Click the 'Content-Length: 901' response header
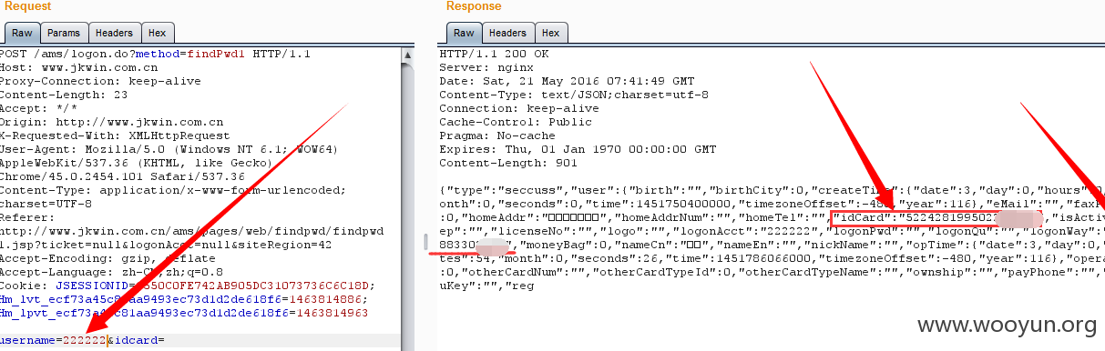 click(x=506, y=163)
